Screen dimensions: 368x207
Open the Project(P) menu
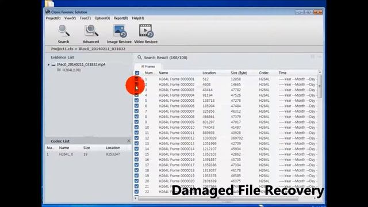point(53,18)
